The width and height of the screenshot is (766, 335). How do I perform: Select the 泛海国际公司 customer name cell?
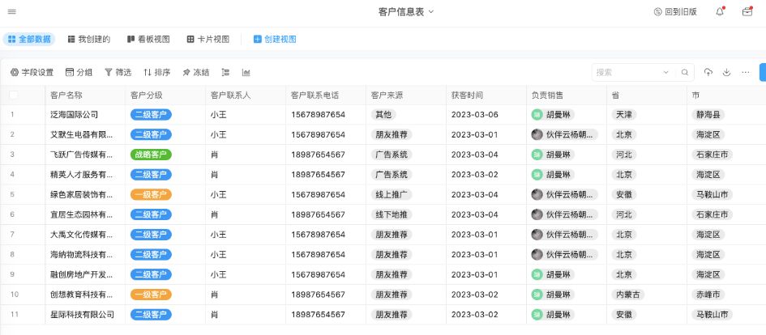pyautogui.click(x=85, y=115)
